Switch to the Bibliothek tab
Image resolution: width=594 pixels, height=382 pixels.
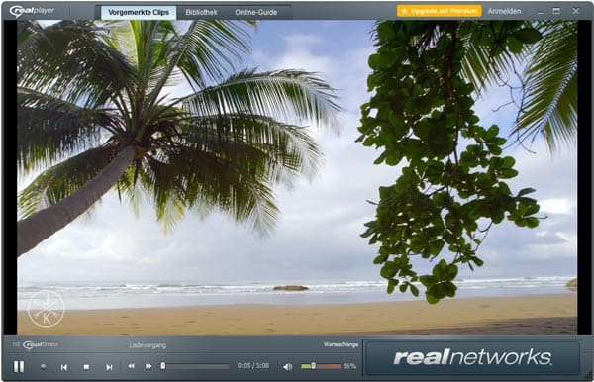tap(202, 12)
